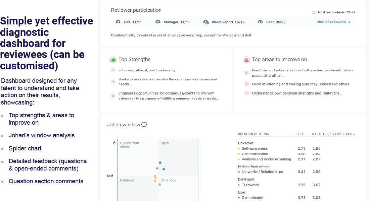
Task: Click the first strength number 1 badge
Action: [113, 70]
